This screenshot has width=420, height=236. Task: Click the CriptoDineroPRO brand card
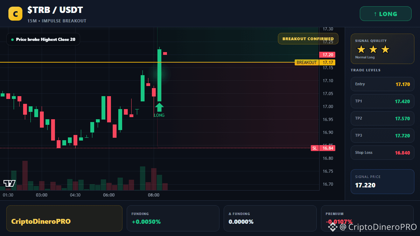pos(64,218)
